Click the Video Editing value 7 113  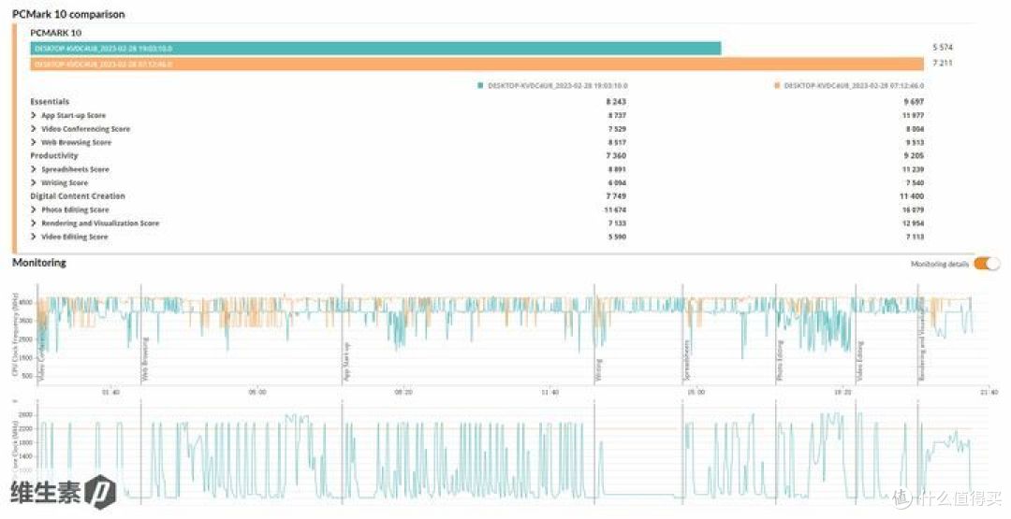pyautogui.click(x=915, y=237)
